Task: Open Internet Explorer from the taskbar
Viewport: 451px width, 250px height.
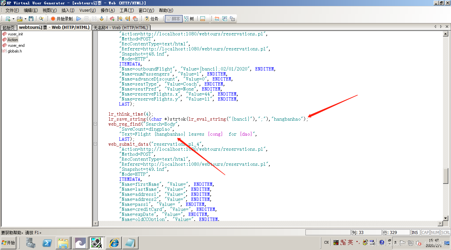Action: [x=114, y=243]
